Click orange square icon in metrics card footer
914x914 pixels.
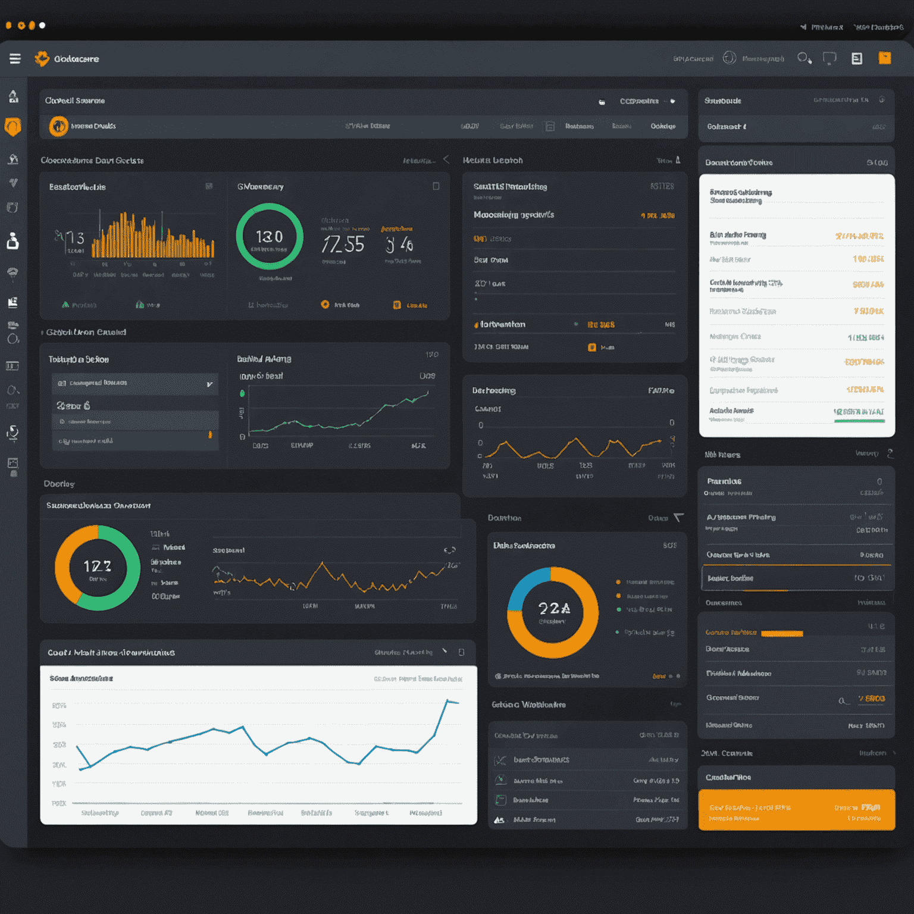tap(591, 348)
